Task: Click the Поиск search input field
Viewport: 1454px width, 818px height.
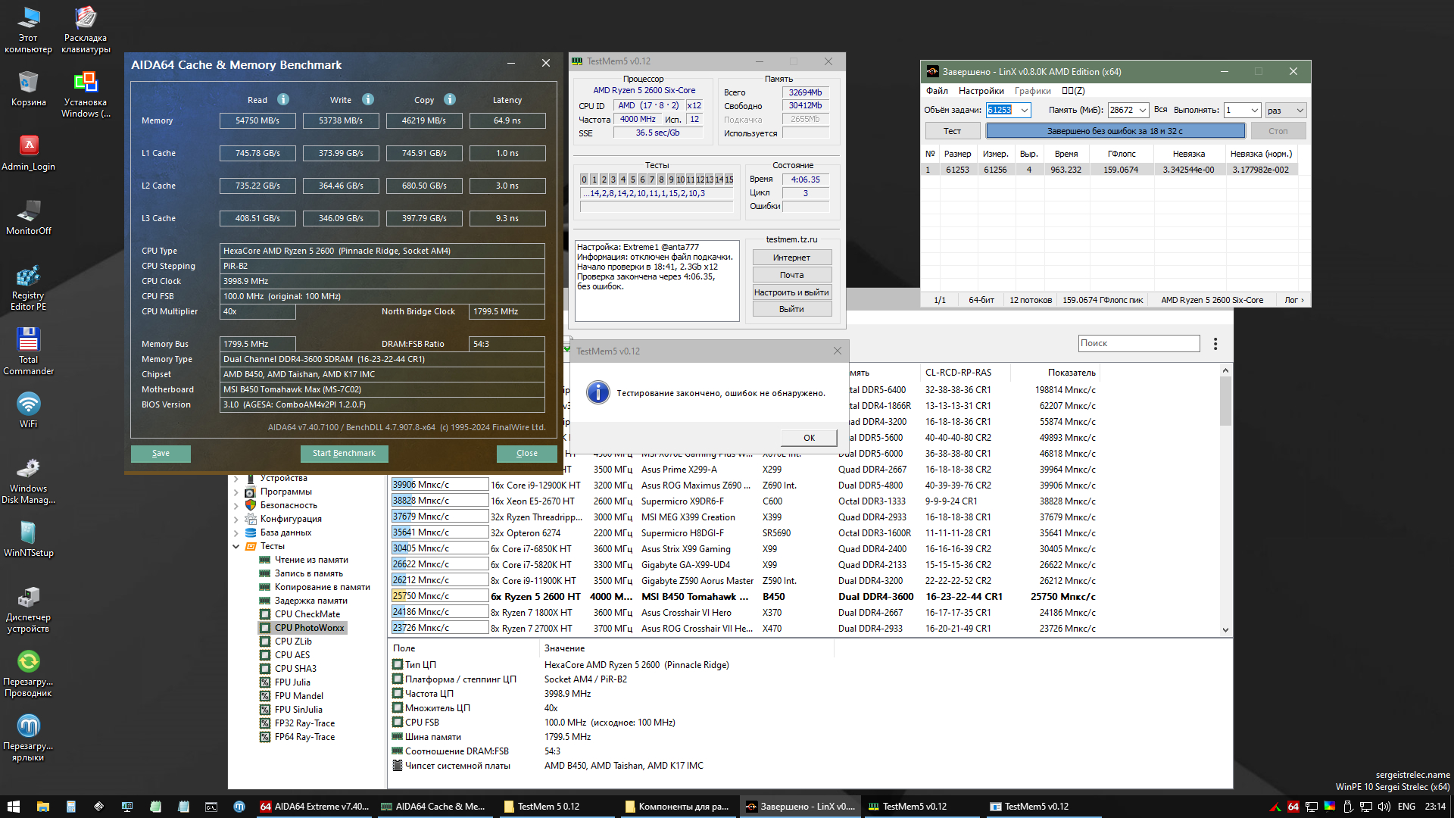Action: pyautogui.click(x=1138, y=344)
